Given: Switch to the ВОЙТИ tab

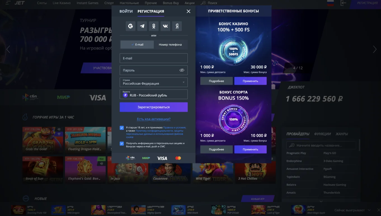Looking at the screenshot, I should (x=126, y=11).
